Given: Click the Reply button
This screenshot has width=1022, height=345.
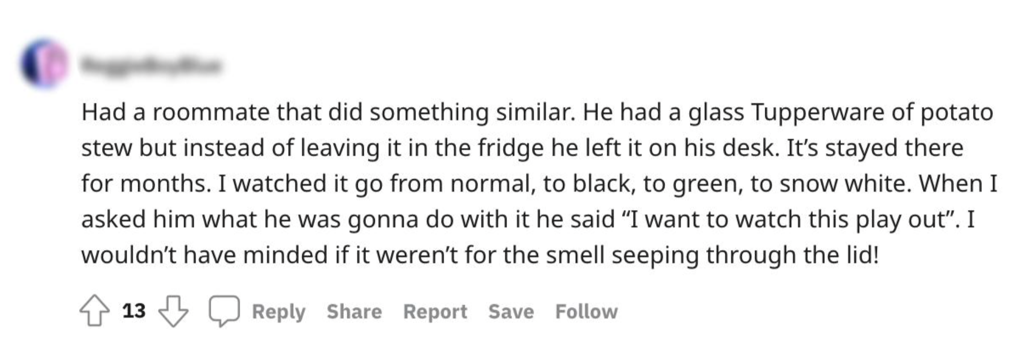Looking at the screenshot, I should point(278,311).
